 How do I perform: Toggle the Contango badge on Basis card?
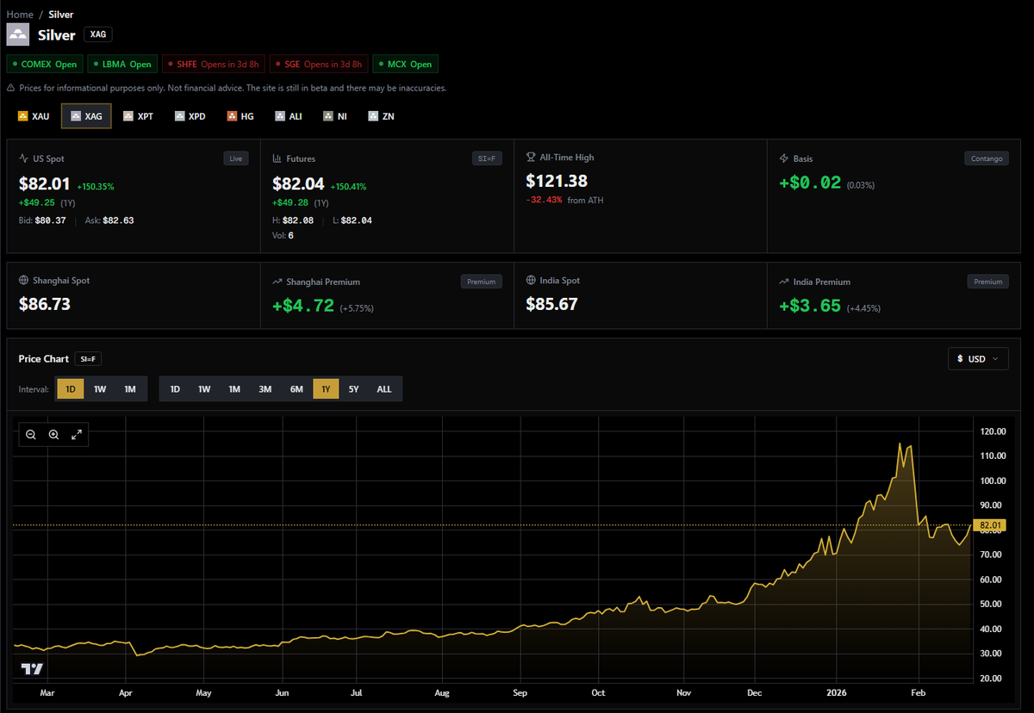pos(985,158)
